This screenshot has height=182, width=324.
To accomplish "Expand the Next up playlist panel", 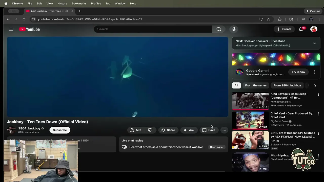I will pos(314,43).
